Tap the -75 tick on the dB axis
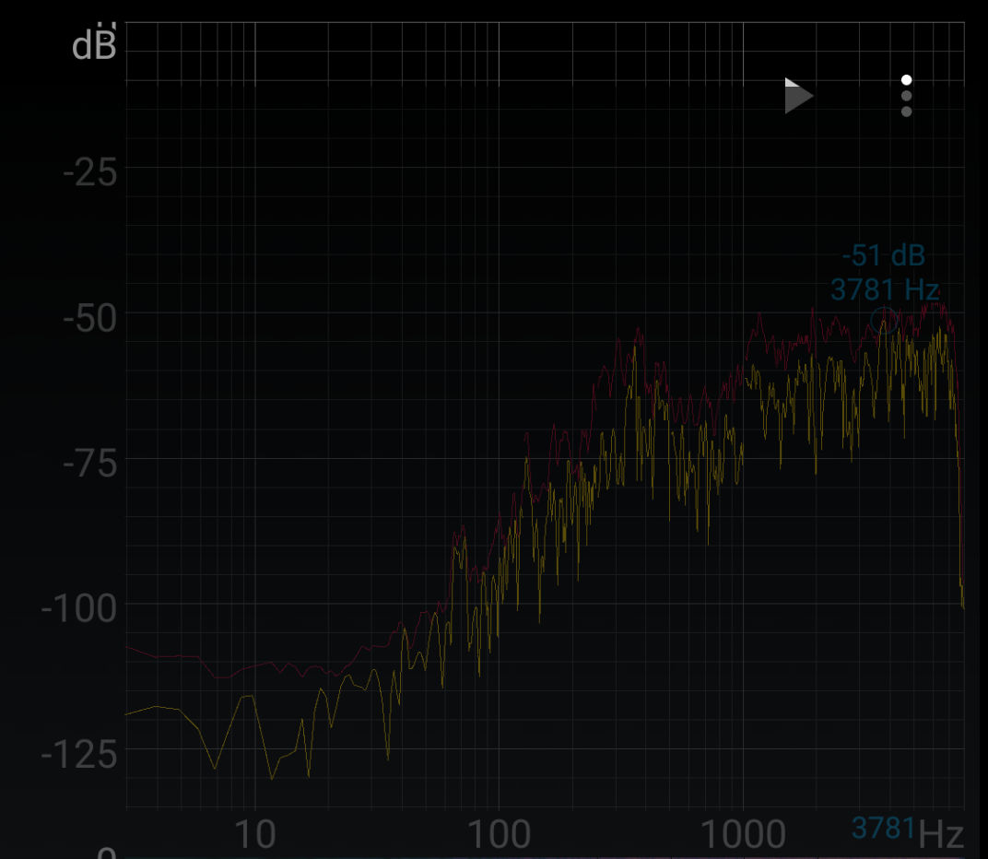Viewport: 988px width, 859px height. coord(90,464)
